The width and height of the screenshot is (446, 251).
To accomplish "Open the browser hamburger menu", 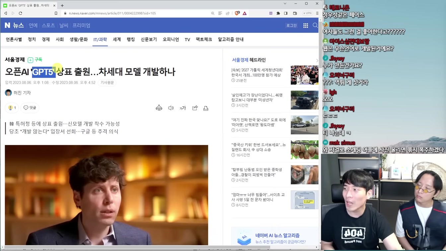I will tap(317, 13).
